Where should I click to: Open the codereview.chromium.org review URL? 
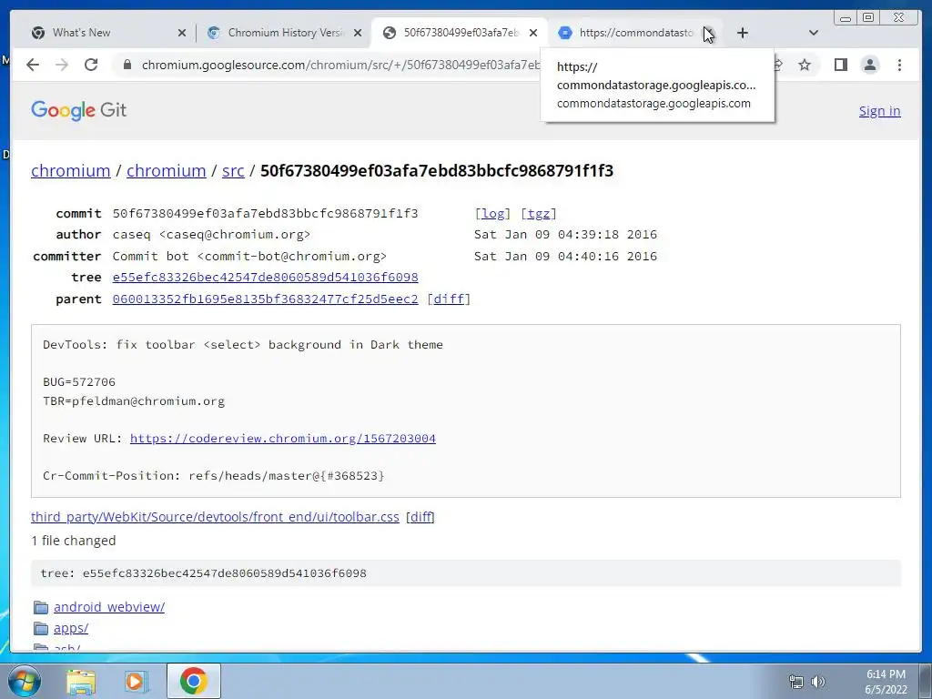click(283, 438)
